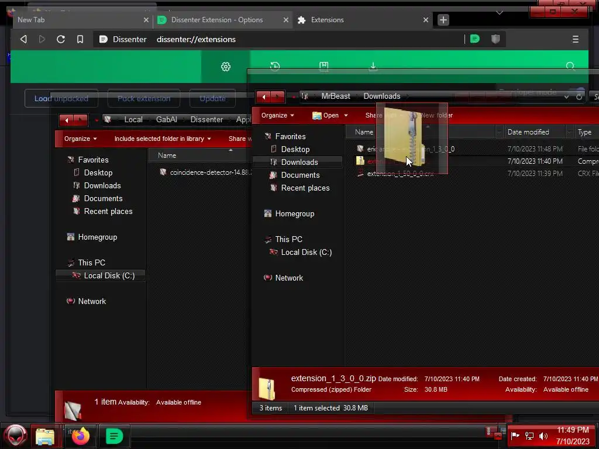The image size is (599, 449).
Task: Click New folder in Downloads window toolbar
Action: click(436, 115)
